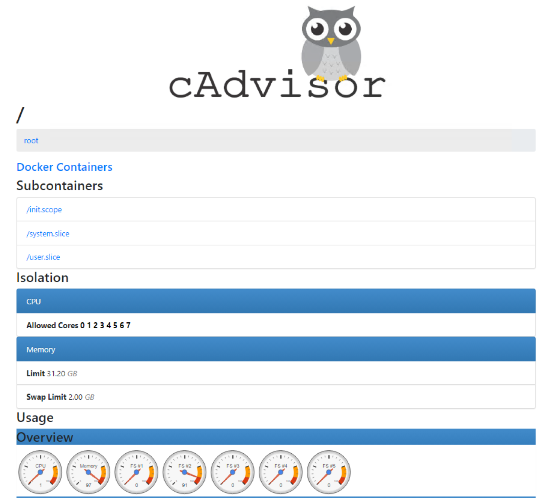Click the cAdvisor owl logo
Image resolution: width=552 pixels, height=503 pixels.
pyautogui.click(x=277, y=53)
